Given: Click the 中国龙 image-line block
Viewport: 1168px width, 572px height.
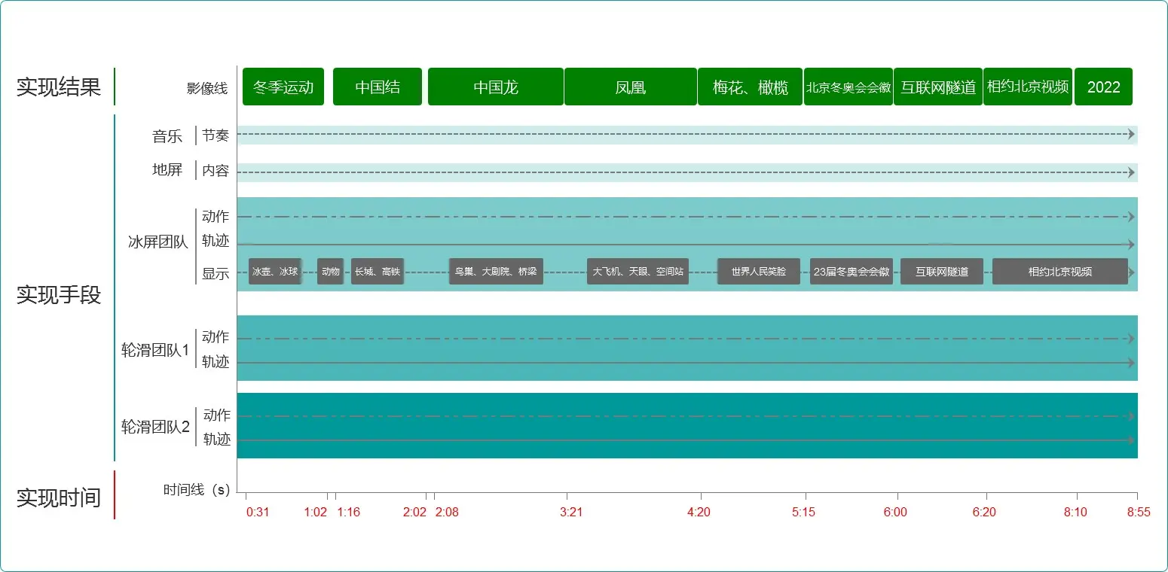Looking at the screenshot, I should click(496, 87).
